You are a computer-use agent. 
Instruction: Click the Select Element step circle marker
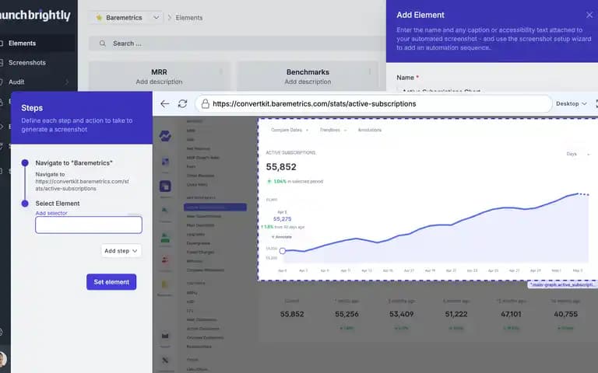[25, 204]
